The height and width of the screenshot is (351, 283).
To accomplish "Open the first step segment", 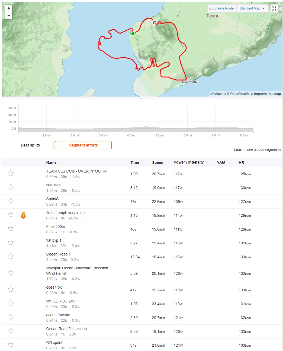I will [53, 185].
